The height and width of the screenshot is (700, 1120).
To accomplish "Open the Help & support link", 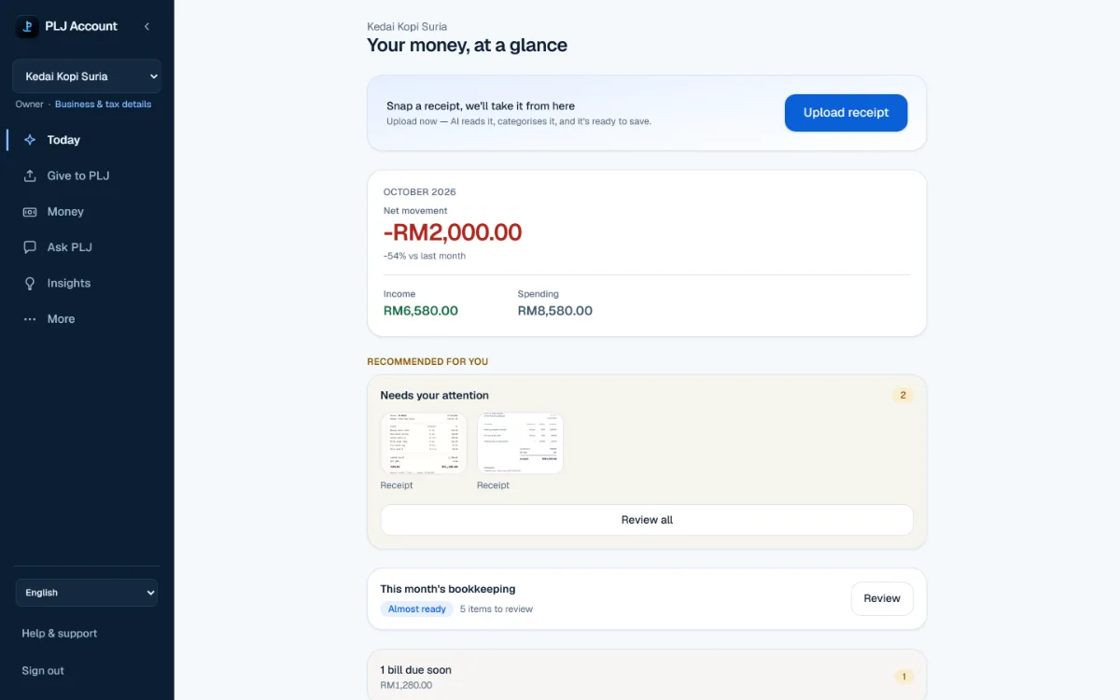I will [x=60, y=634].
